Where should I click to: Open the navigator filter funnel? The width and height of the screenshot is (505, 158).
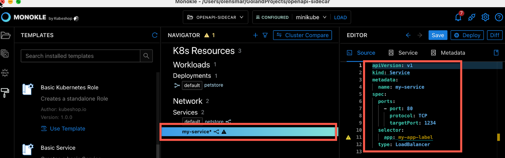[265, 35]
